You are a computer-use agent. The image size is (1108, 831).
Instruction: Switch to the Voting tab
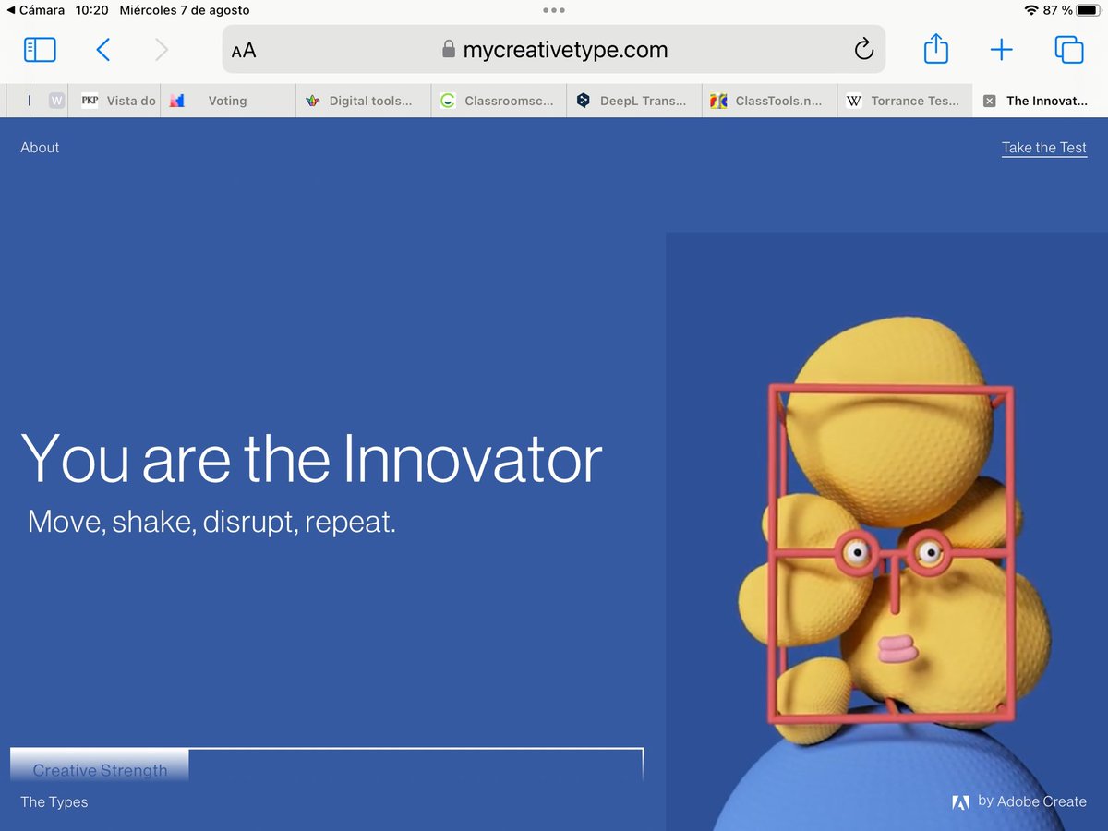point(229,101)
